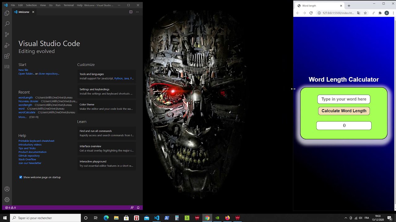
Task: Open the View menu
Action: tap(43, 5)
